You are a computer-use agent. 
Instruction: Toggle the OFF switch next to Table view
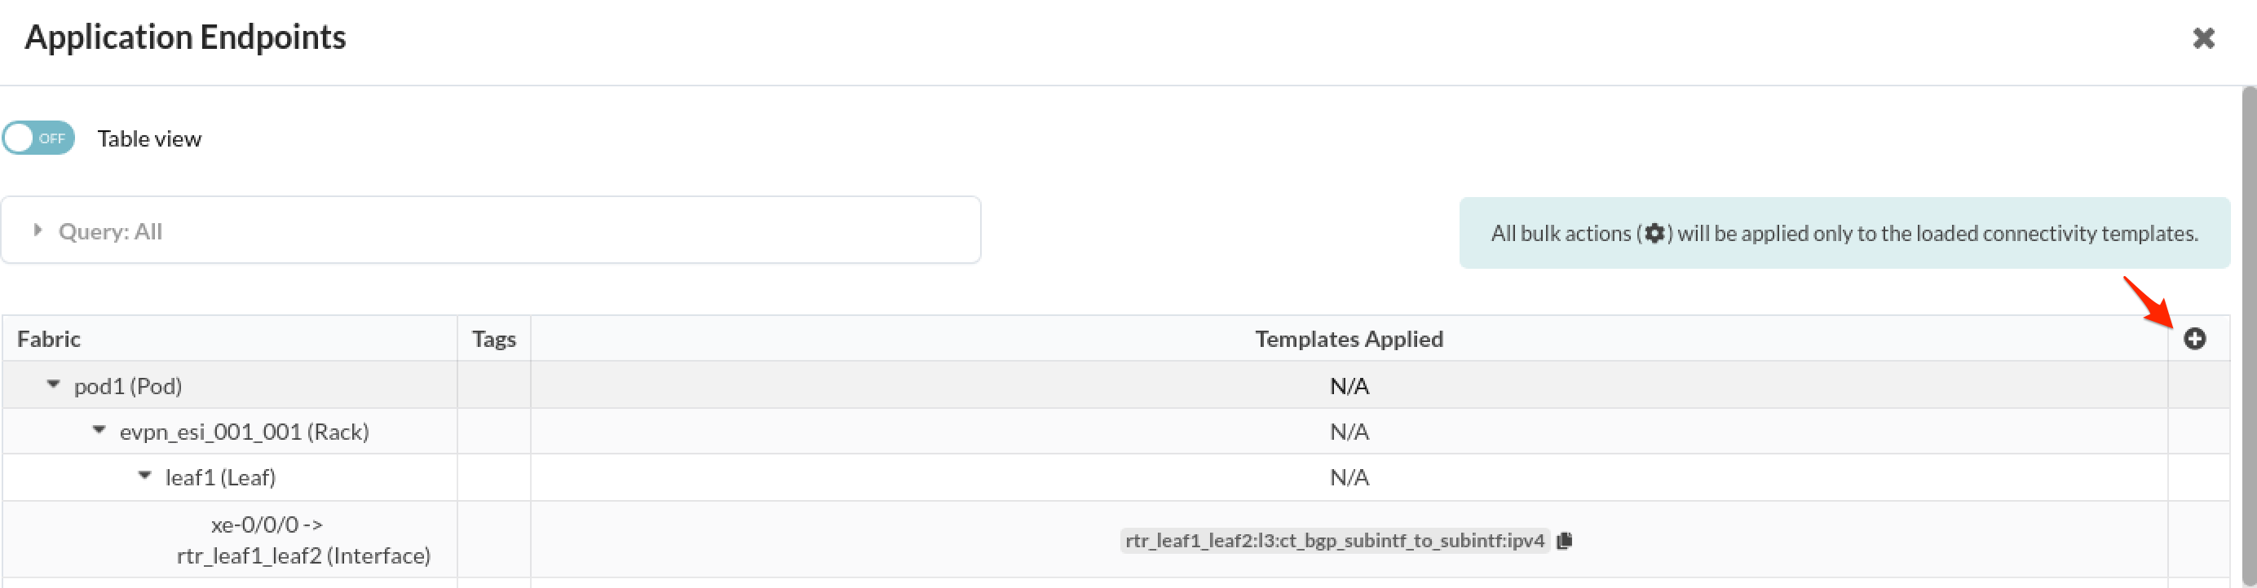(x=37, y=138)
